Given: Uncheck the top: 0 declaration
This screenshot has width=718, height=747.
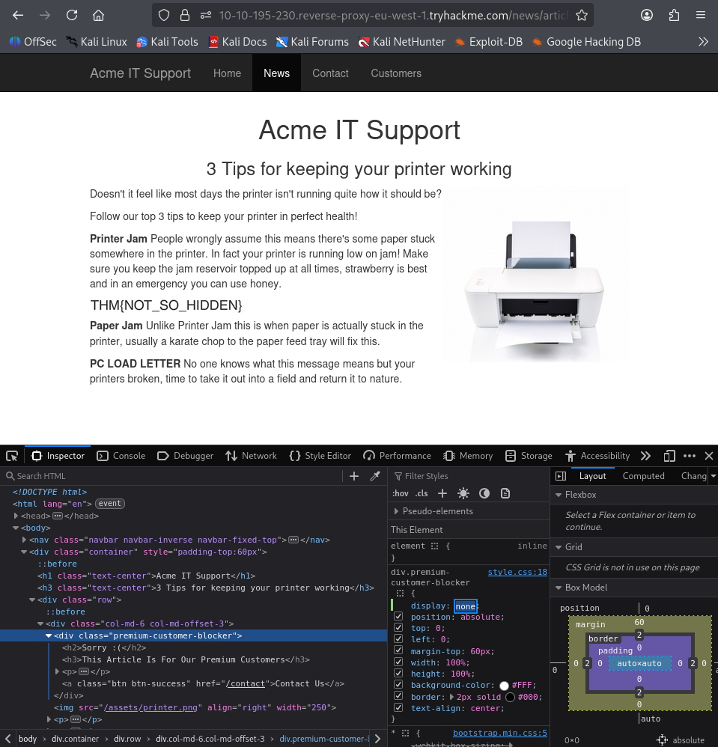Looking at the screenshot, I should coord(398,628).
